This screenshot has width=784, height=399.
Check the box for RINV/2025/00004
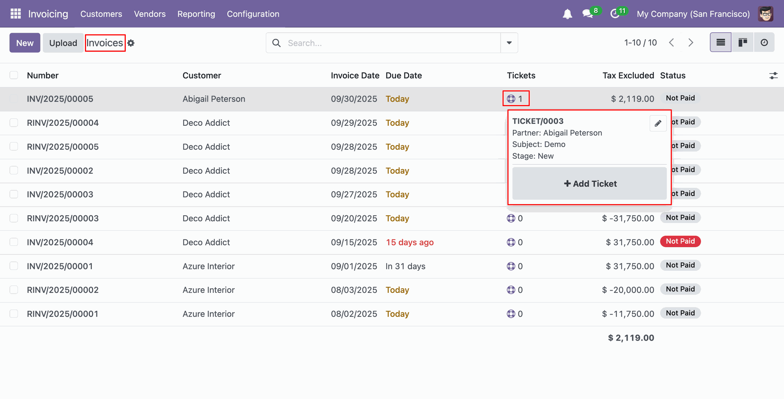click(14, 123)
